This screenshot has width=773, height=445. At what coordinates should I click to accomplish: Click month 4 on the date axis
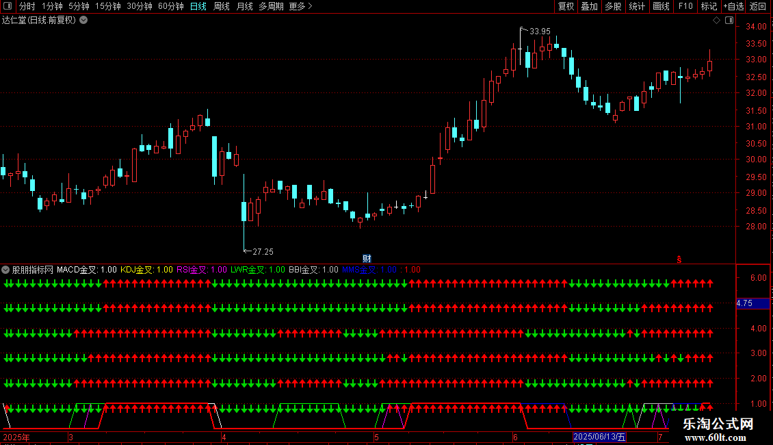[x=224, y=437]
